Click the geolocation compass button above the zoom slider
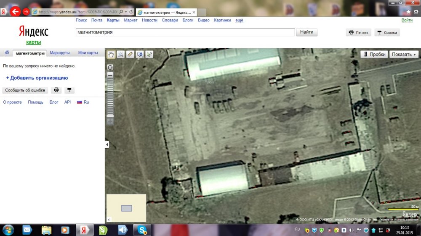The width and height of the screenshot is (421, 236). pyautogui.click(x=110, y=67)
